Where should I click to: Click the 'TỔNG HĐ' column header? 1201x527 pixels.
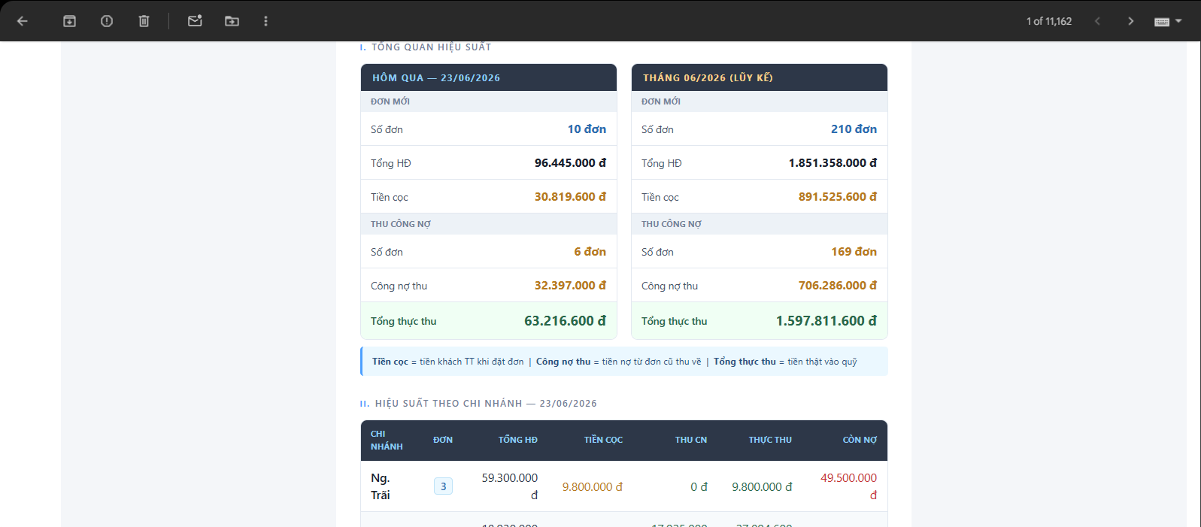(x=517, y=440)
